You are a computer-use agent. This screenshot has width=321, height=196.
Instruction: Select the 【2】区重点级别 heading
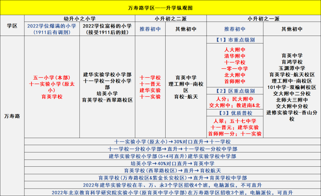tap(235, 91)
